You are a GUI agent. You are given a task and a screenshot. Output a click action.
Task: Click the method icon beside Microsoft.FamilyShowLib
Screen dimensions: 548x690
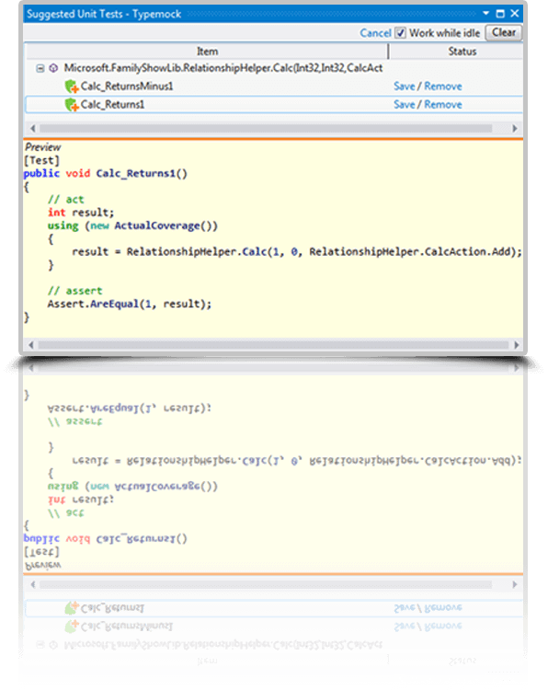point(53,68)
